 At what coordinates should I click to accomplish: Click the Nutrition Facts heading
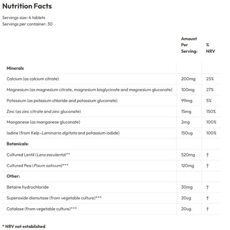point(27,6)
